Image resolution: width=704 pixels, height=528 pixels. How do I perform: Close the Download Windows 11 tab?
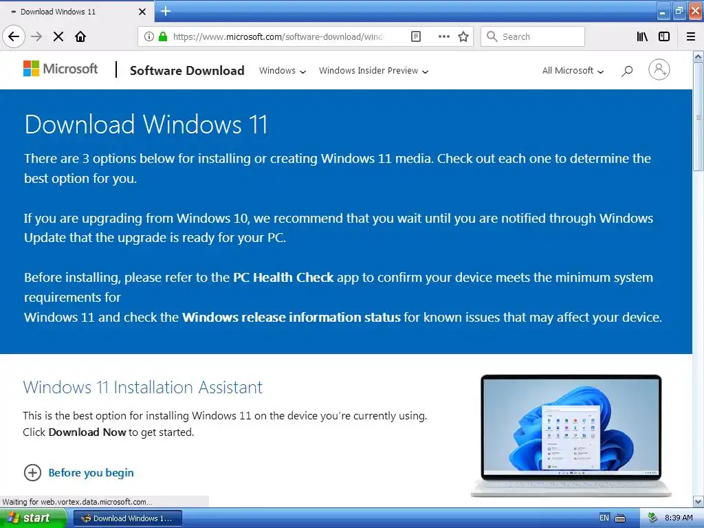(142, 12)
